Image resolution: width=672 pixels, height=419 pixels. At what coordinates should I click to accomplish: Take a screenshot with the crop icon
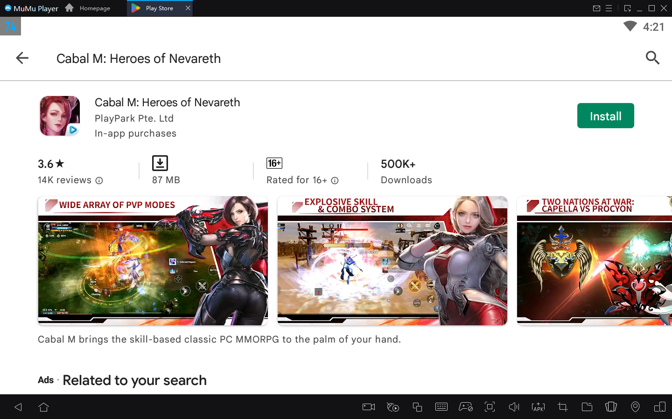(562, 407)
